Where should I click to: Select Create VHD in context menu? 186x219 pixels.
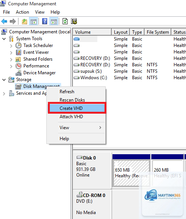[77, 108]
